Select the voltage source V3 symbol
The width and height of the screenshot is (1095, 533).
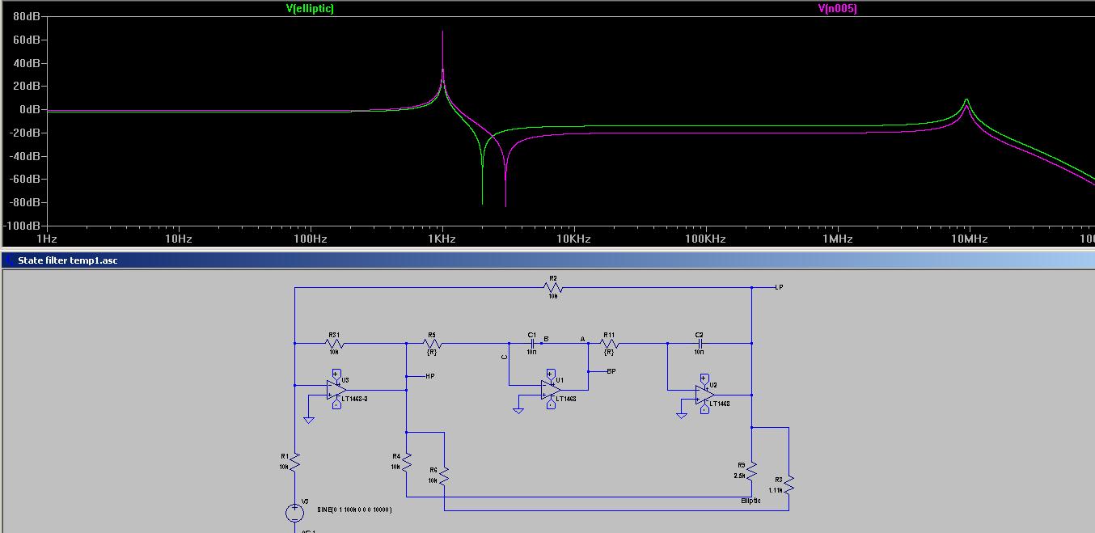[x=295, y=513]
